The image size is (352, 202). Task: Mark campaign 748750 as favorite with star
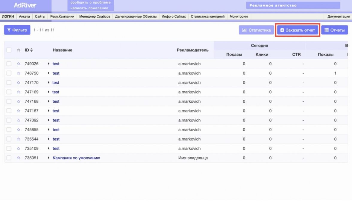(19, 73)
